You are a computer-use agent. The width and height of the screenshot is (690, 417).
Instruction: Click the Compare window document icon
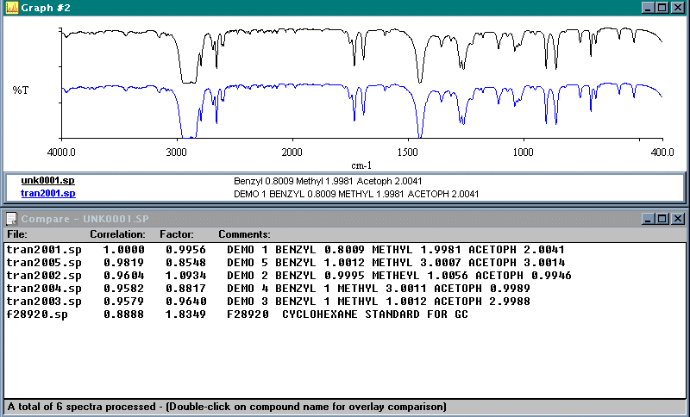click(11, 219)
